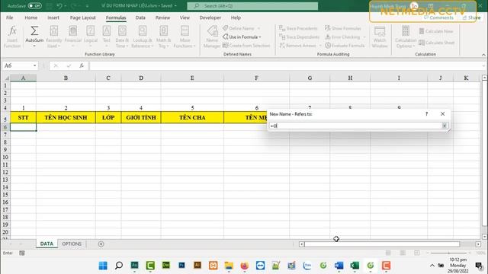Select the DATA sheet tab
The width and height of the screenshot is (488, 274).
pos(47,244)
